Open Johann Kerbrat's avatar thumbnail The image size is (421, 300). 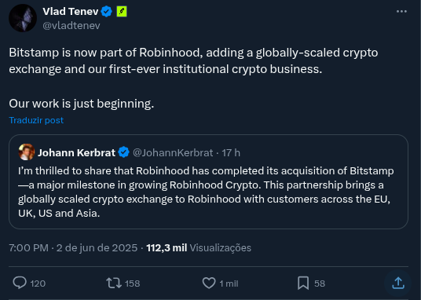pos(27,152)
